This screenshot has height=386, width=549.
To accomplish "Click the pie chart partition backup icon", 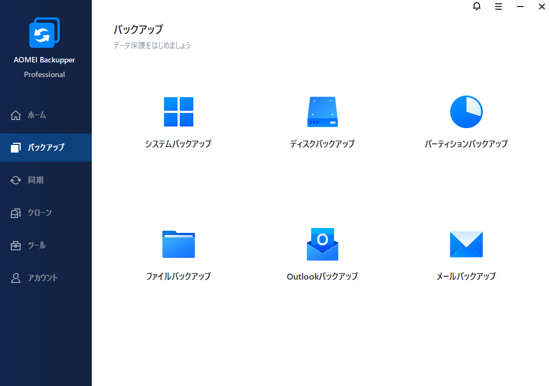I will (x=466, y=112).
